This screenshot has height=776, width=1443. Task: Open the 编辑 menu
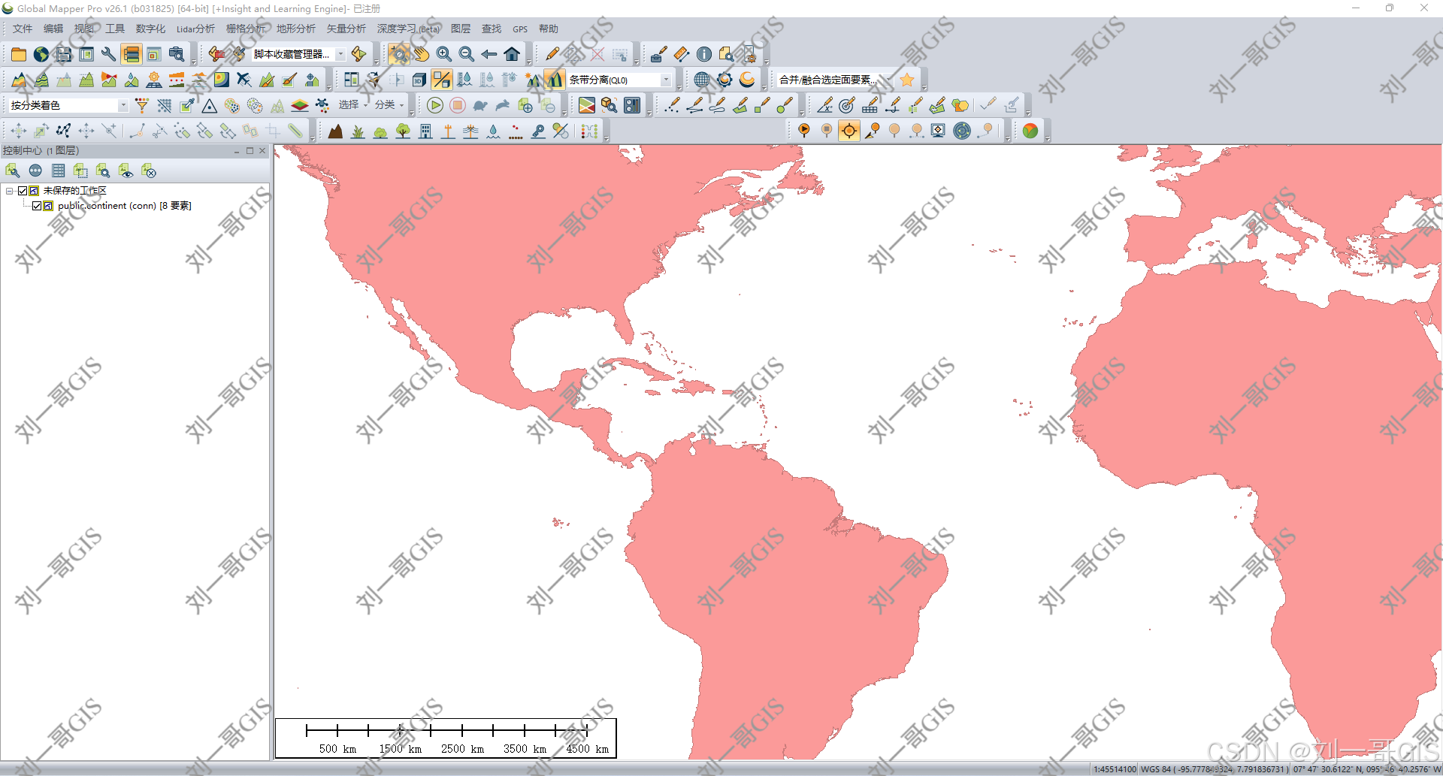(x=53, y=29)
